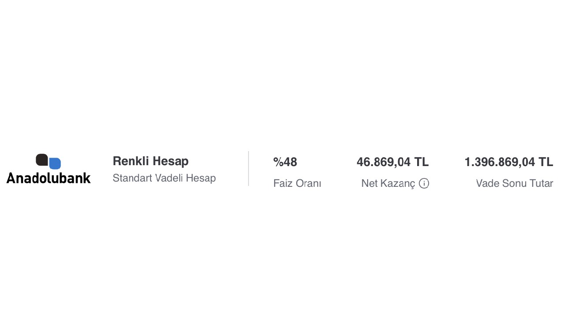
Task: Click TL currency suffix of maturity total
Action: pos(546,162)
